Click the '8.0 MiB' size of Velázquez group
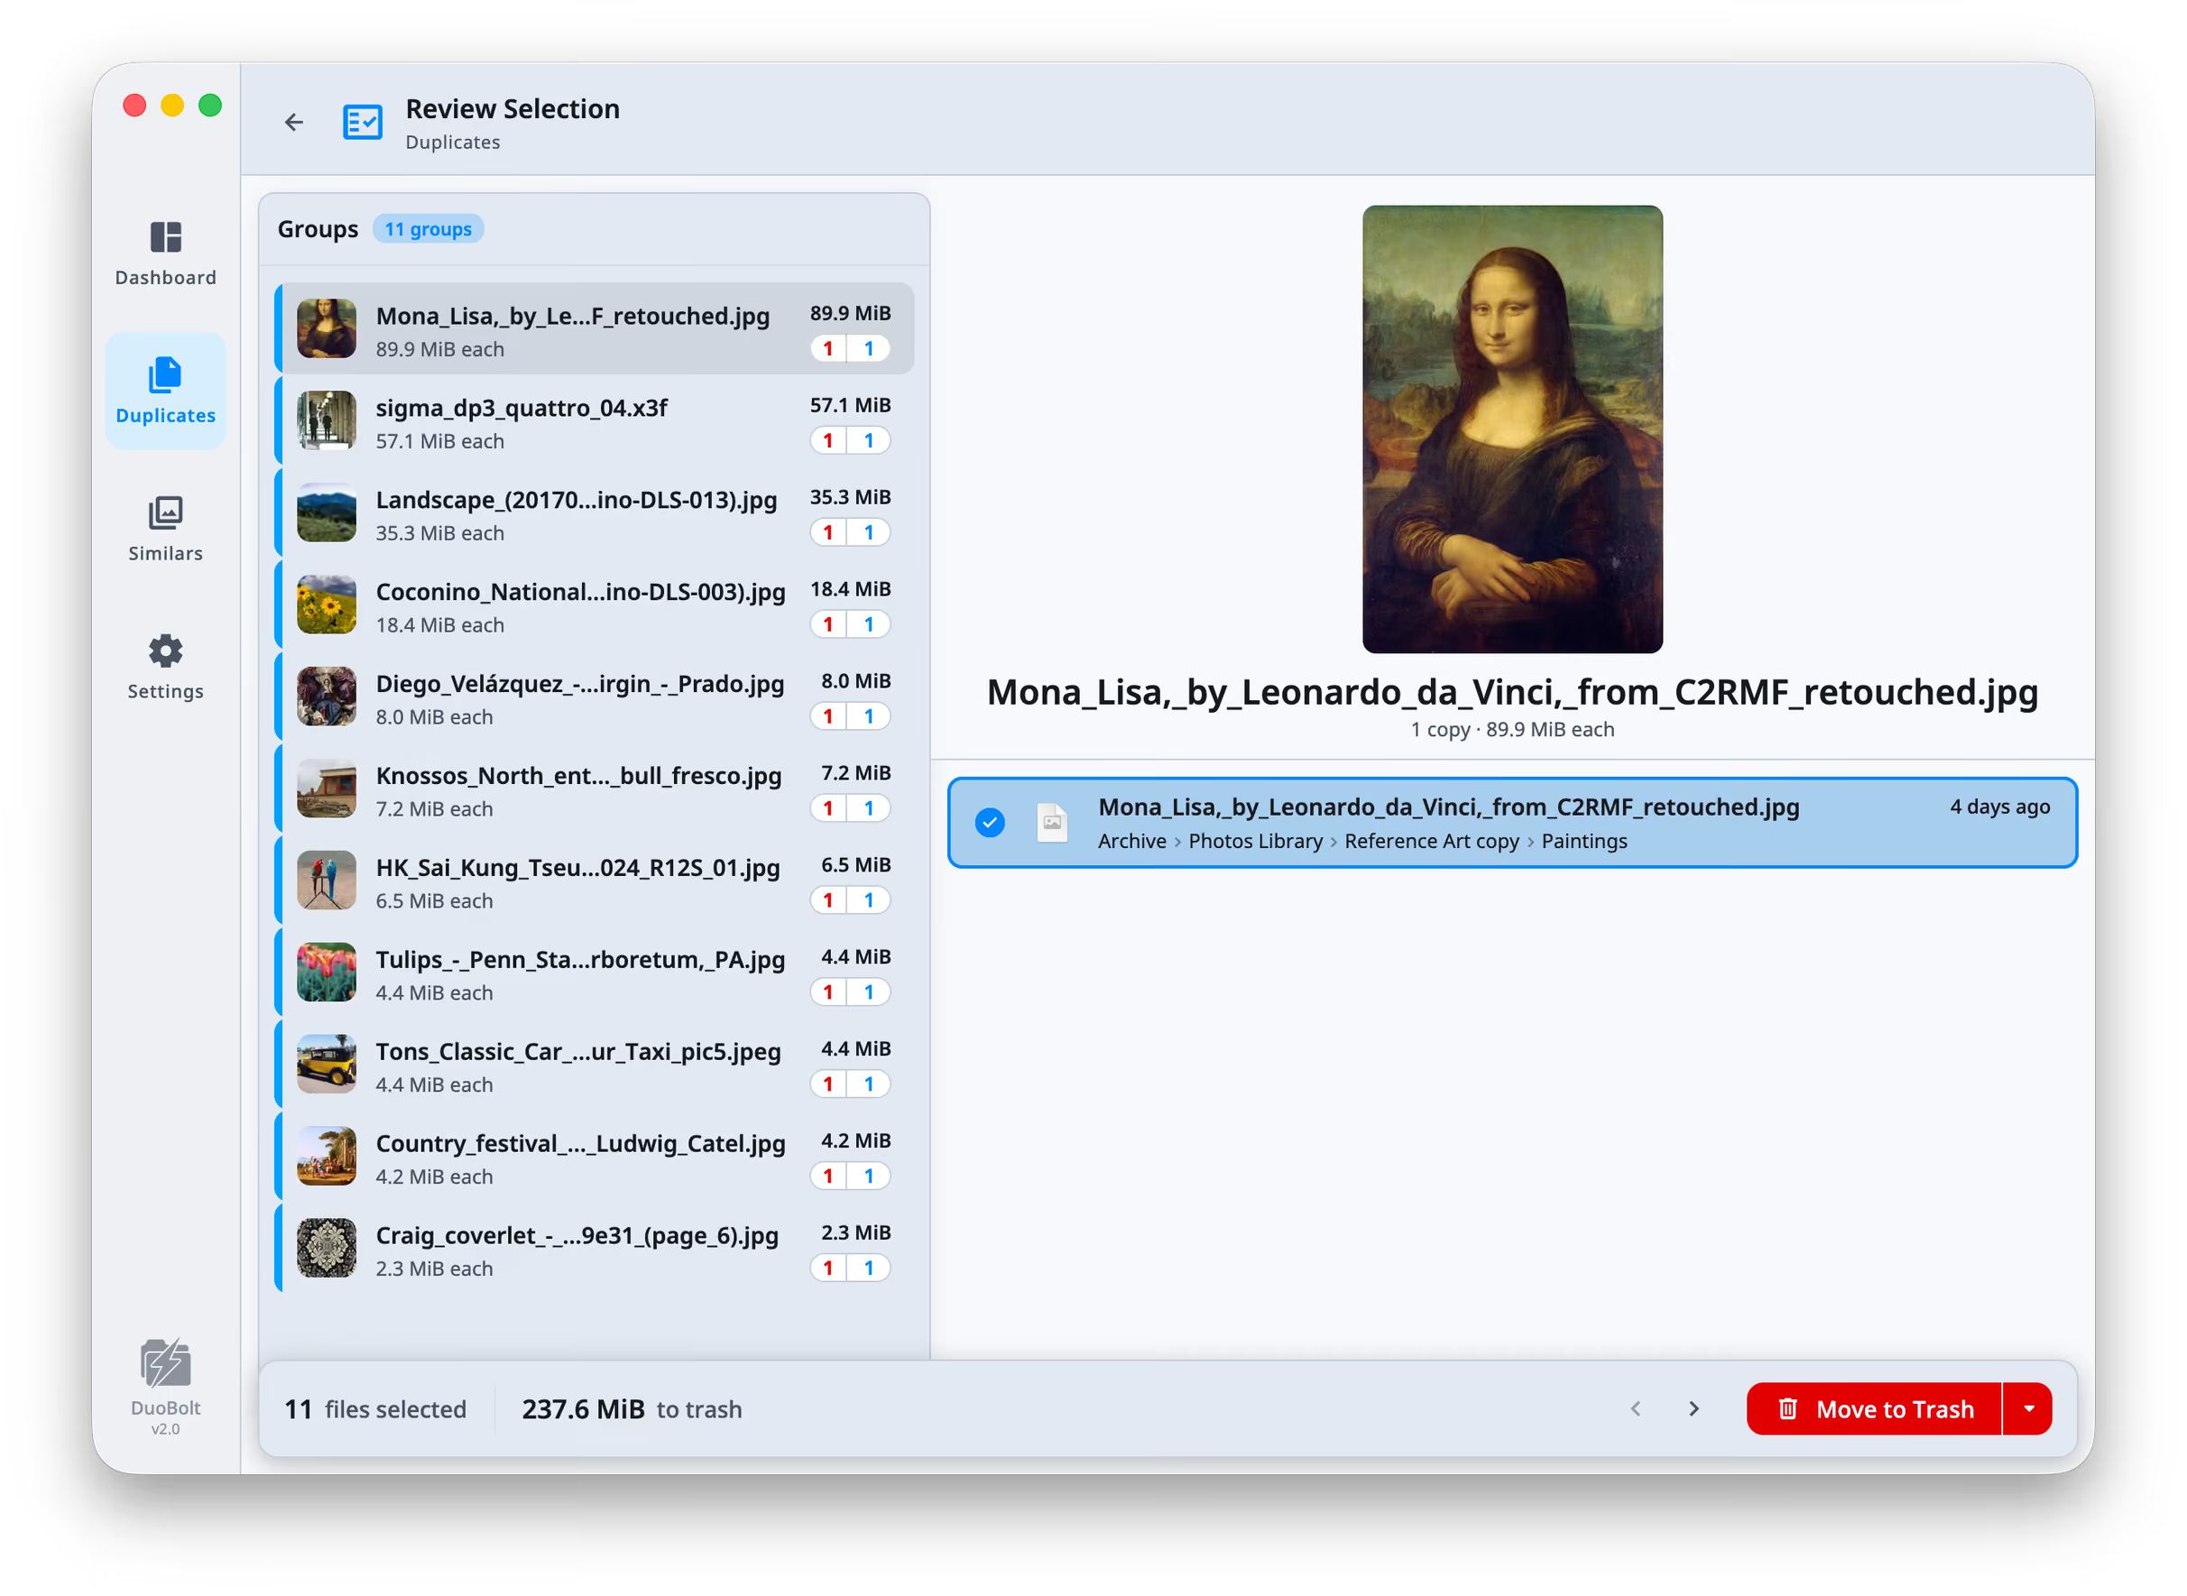This screenshot has width=2187, height=1596. pos(856,681)
